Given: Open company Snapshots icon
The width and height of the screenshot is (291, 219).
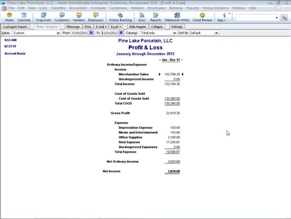Looking at the screenshot, I should point(44,17).
